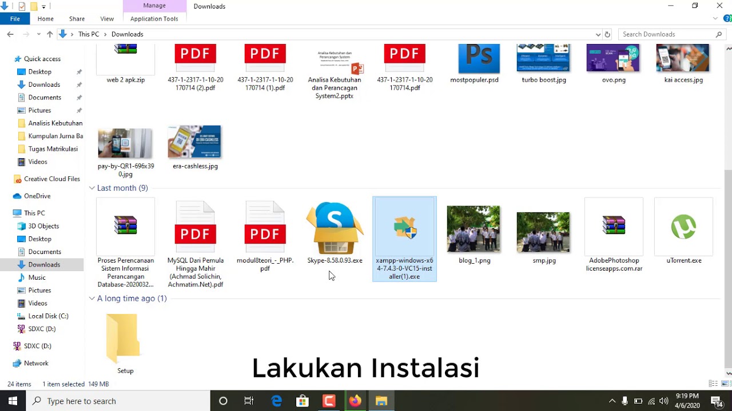Click the Search Downloads field
The height and width of the screenshot is (411, 732).
coord(672,34)
